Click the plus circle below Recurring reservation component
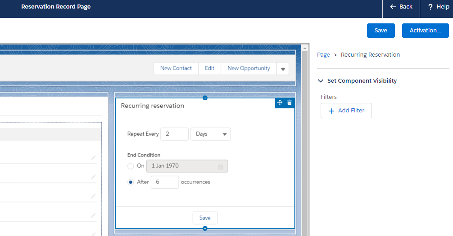453x236 pixels. pyautogui.click(x=205, y=228)
